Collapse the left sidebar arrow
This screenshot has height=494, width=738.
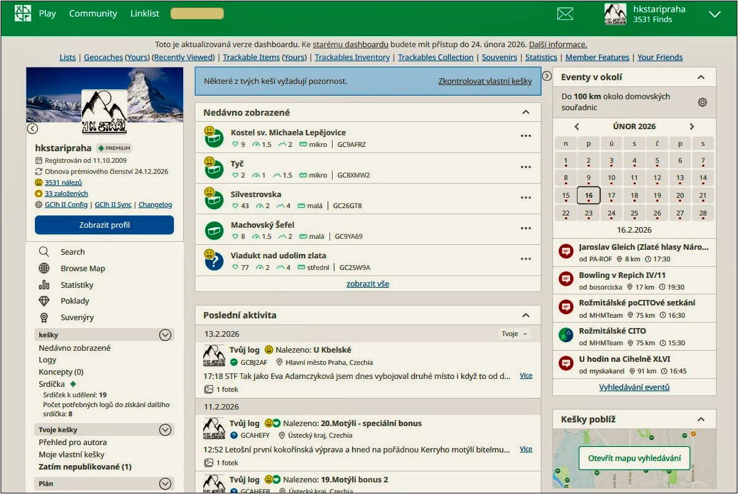coord(32,129)
